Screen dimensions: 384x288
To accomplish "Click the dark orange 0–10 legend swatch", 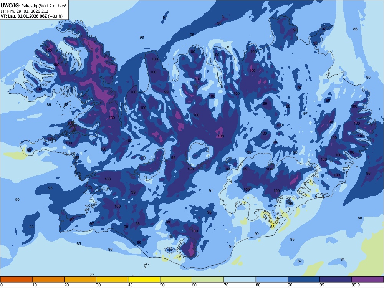I will click(16, 280).
